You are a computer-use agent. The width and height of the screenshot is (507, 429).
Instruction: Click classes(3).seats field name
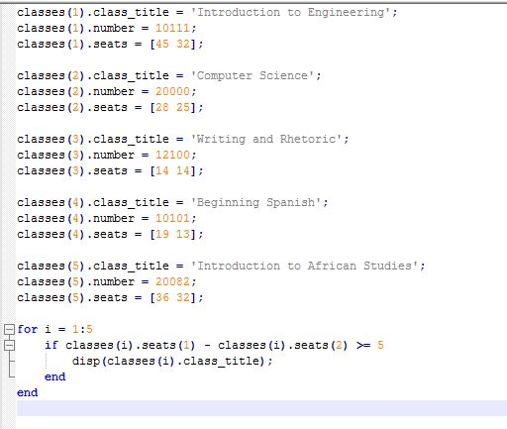tap(72, 170)
